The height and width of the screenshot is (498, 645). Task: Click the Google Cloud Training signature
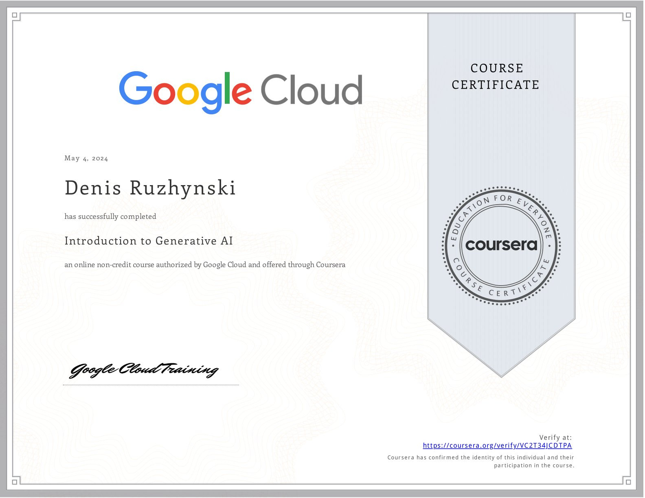(144, 370)
